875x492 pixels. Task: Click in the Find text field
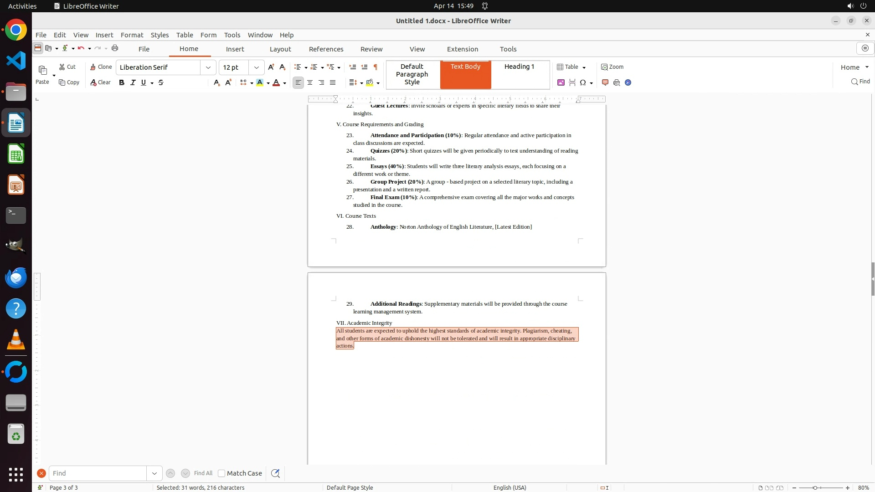click(98, 473)
